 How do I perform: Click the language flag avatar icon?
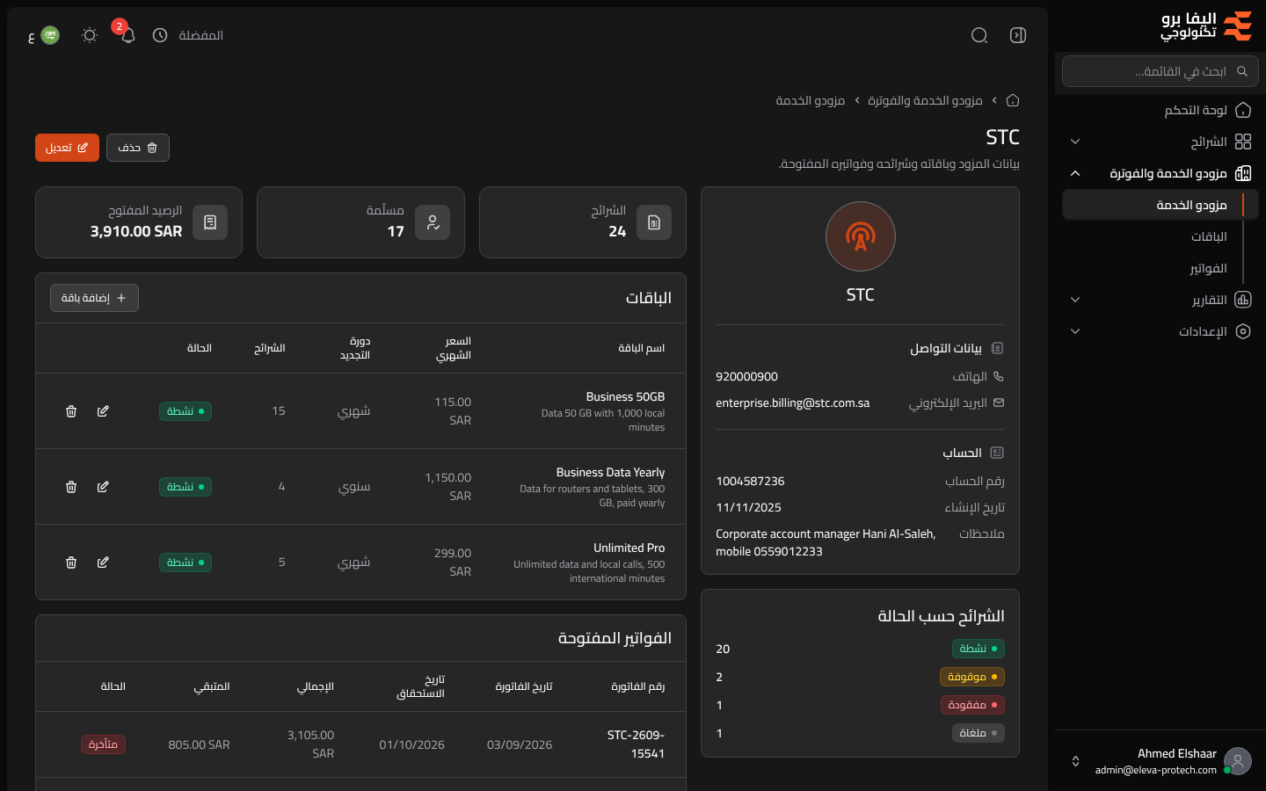coord(50,35)
